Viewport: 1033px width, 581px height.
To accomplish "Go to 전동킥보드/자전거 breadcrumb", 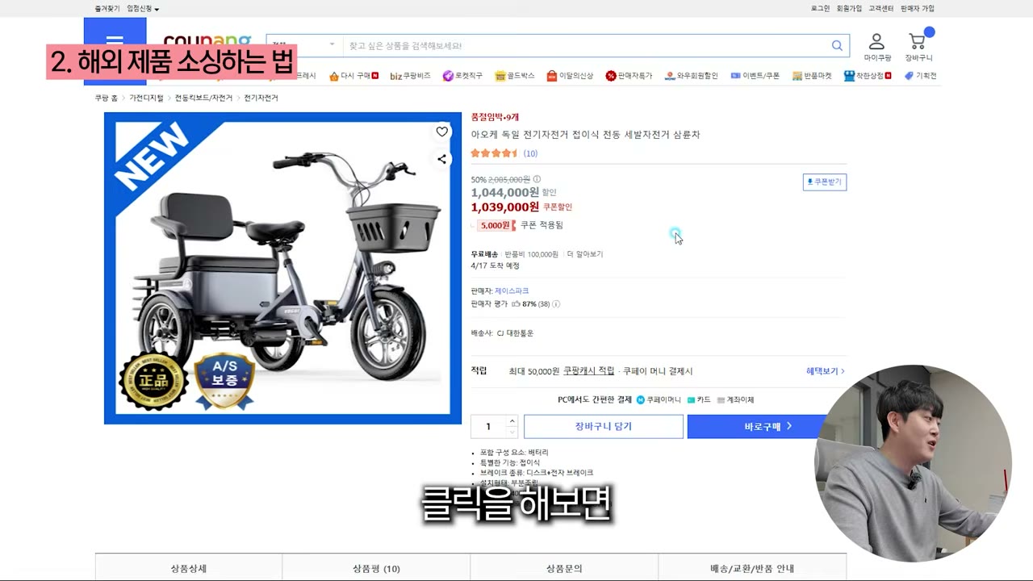I will [x=203, y=98].
